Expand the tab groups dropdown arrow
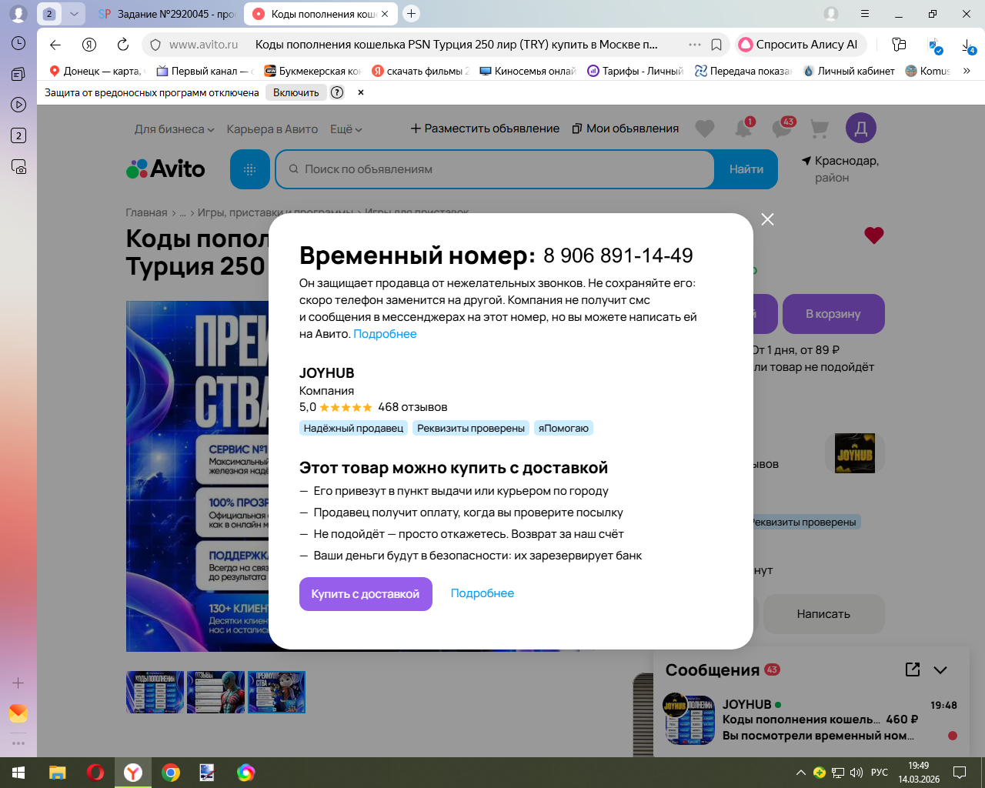The image size is (985, 788). pyautogui.click(x=74, y=14)
